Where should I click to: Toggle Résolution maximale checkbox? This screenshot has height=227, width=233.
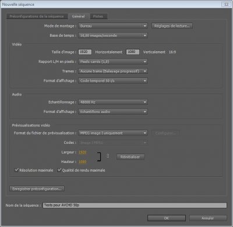point(16,170)
